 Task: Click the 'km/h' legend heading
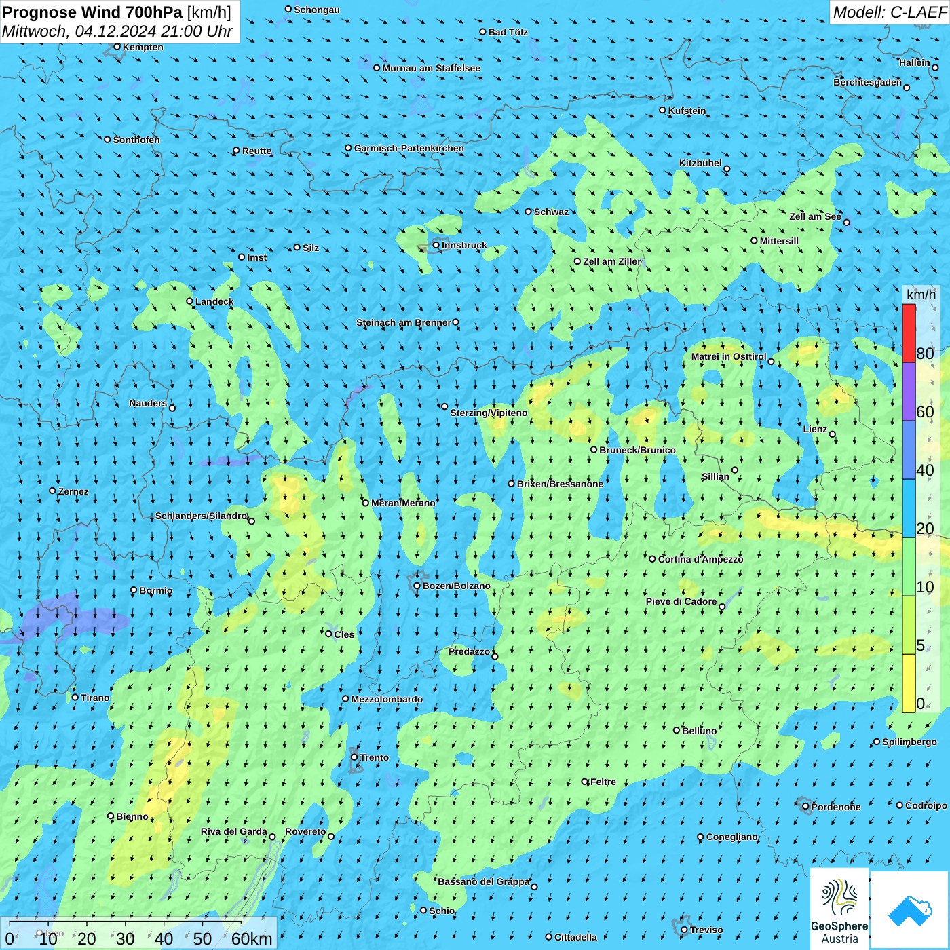(x=921, y=294)
